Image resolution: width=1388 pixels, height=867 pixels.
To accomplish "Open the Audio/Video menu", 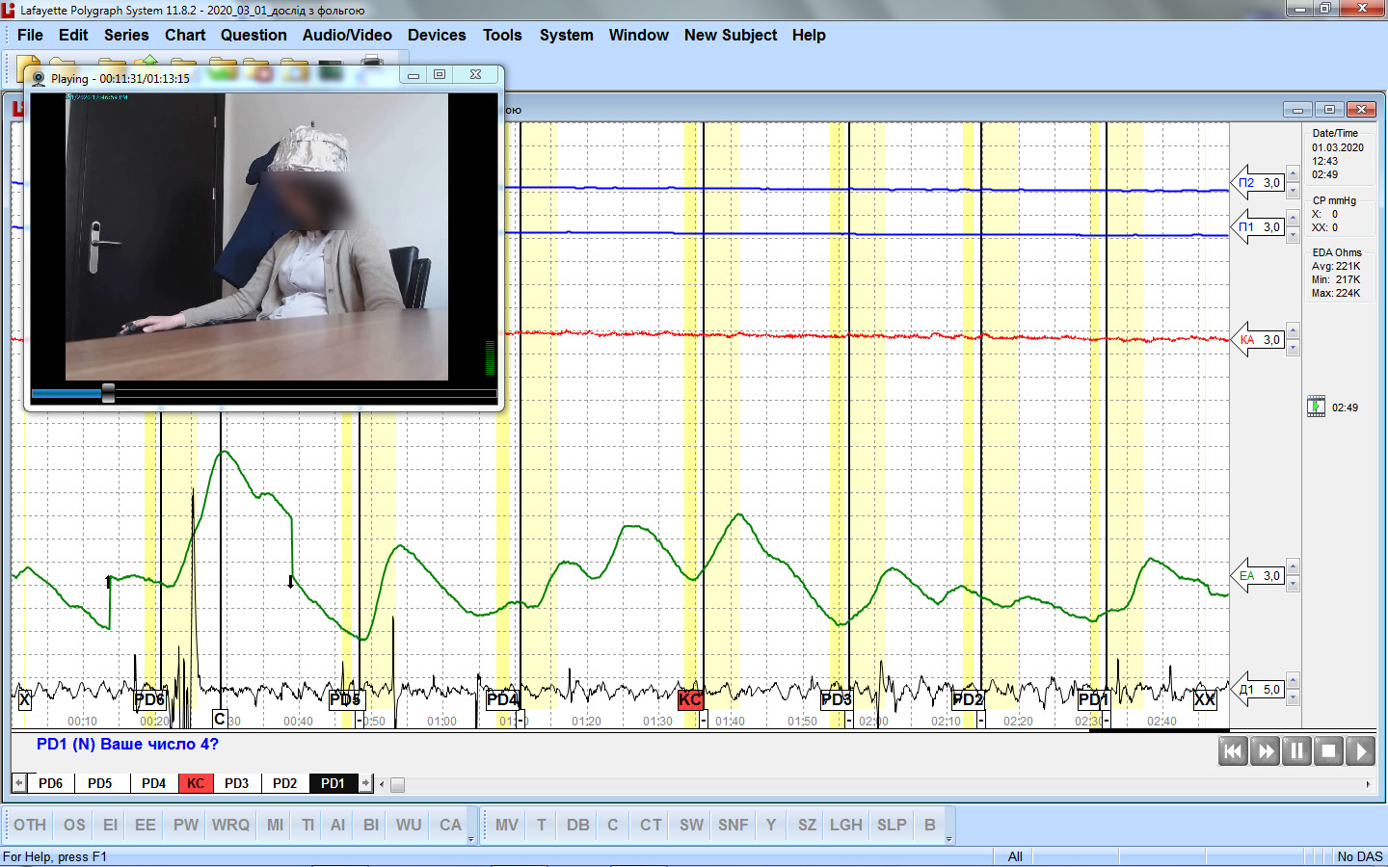I will point(347,35).
